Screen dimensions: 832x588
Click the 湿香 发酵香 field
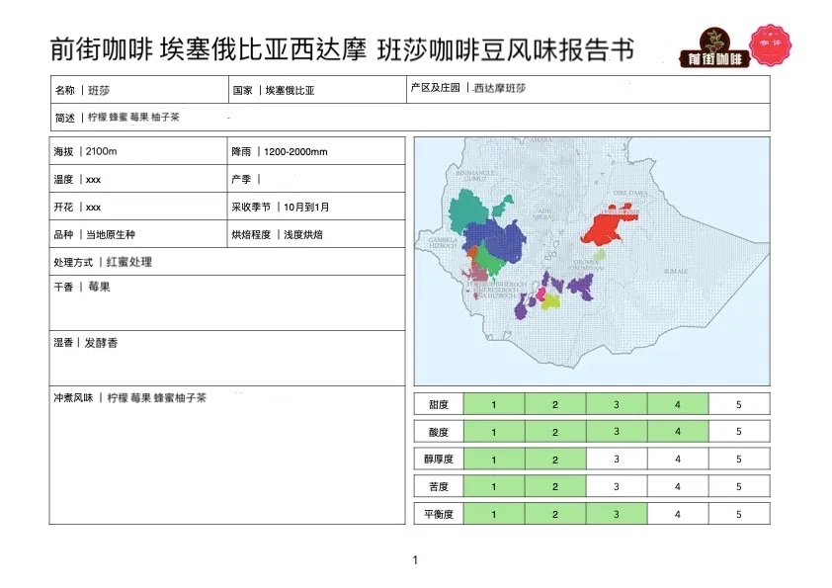pyautogui.click(x=227, y=358)
